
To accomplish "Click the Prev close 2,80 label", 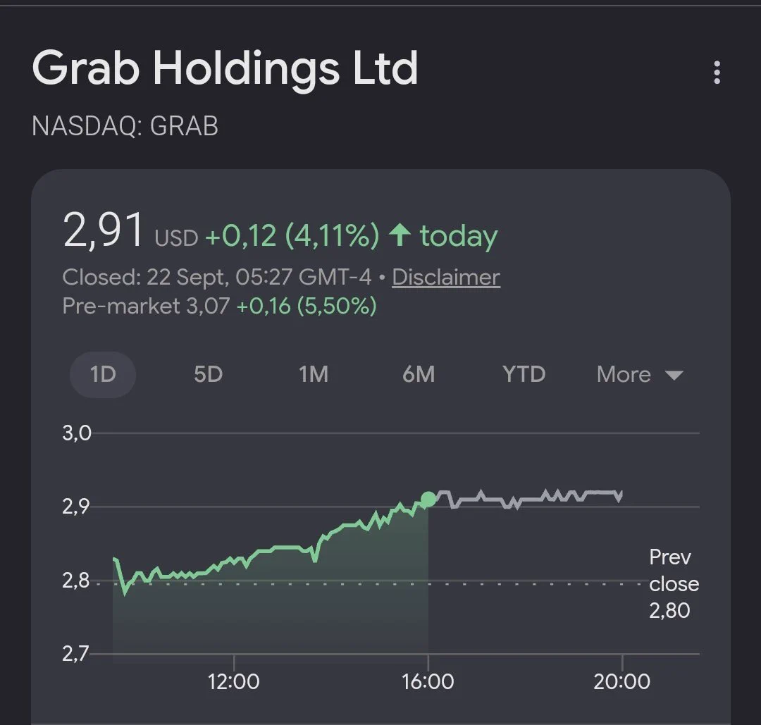I will pos(674,584).
